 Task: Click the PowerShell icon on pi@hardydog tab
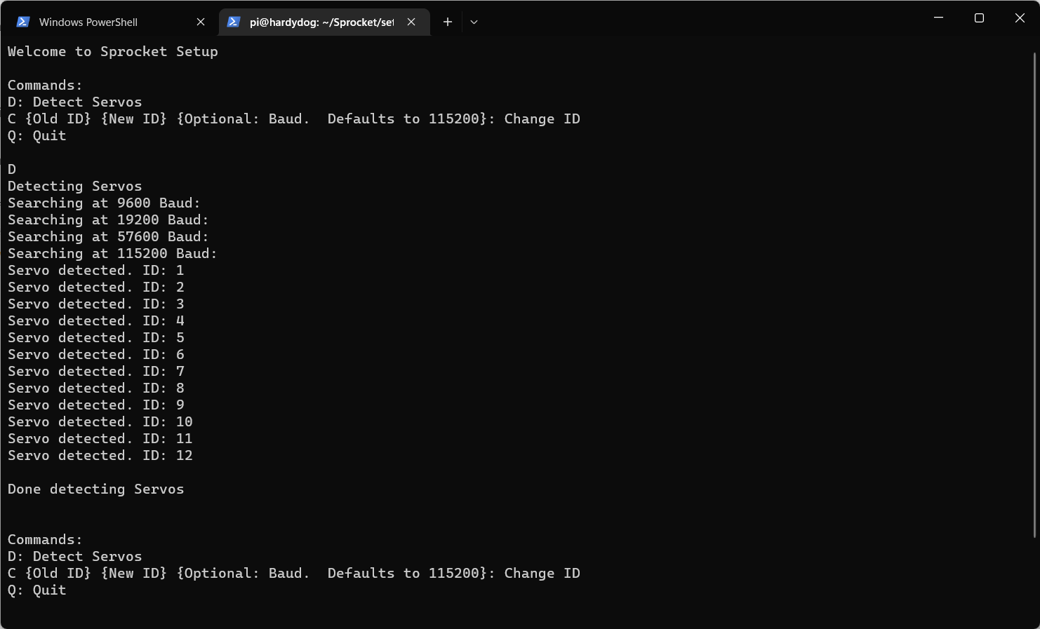[234, 22]
